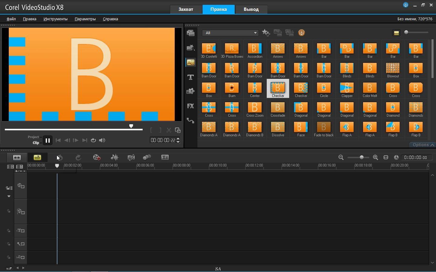This screenshot has width=436, height=272.
Task: Toggle ripple editing lock on Voice track
Action: point(9,244)
